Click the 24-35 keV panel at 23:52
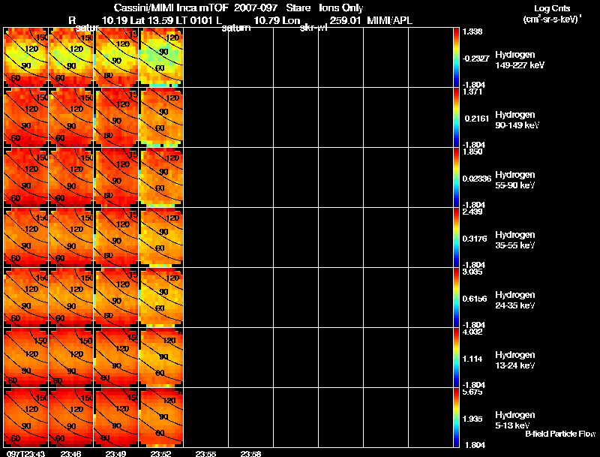 click(x=160, y=298)
